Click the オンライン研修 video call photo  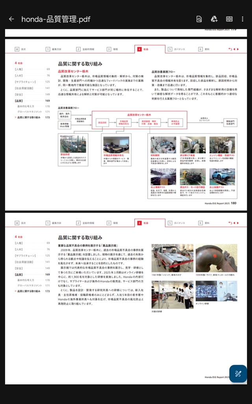(x=216, y=291)
